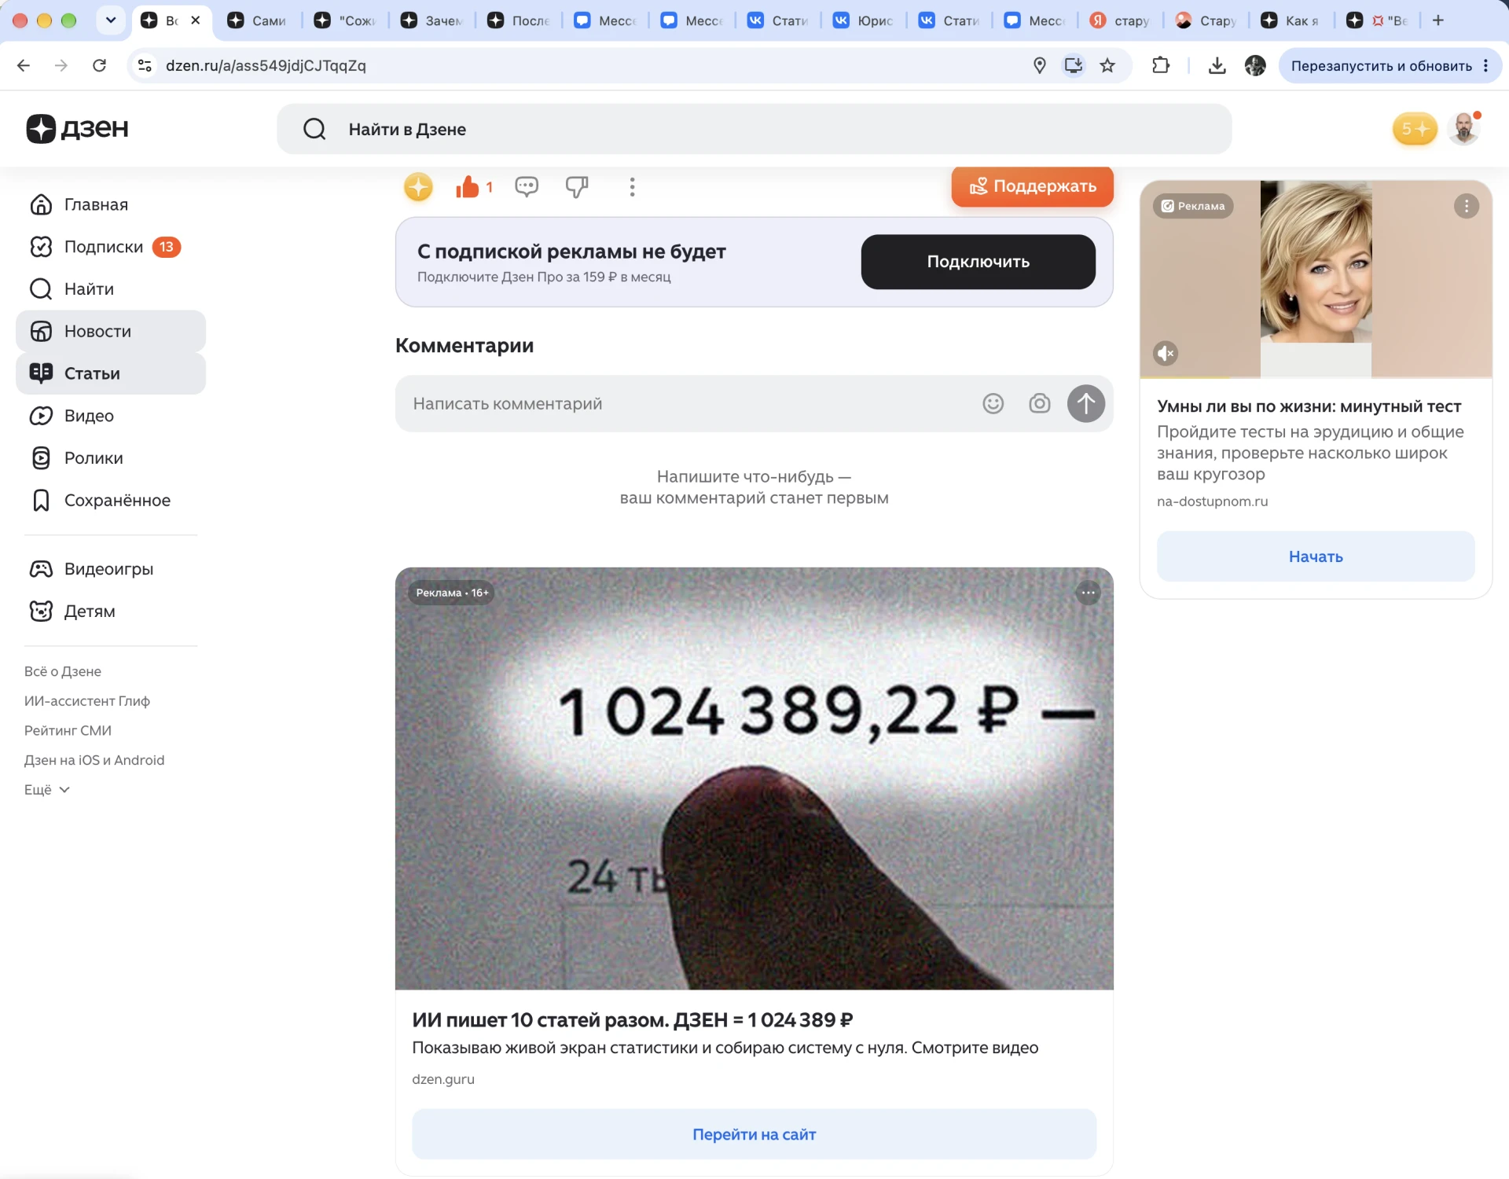Viewport: 1509px width, 1179px height.
Task: Open Chrome downloads
Action: [x=1217, y=65]
